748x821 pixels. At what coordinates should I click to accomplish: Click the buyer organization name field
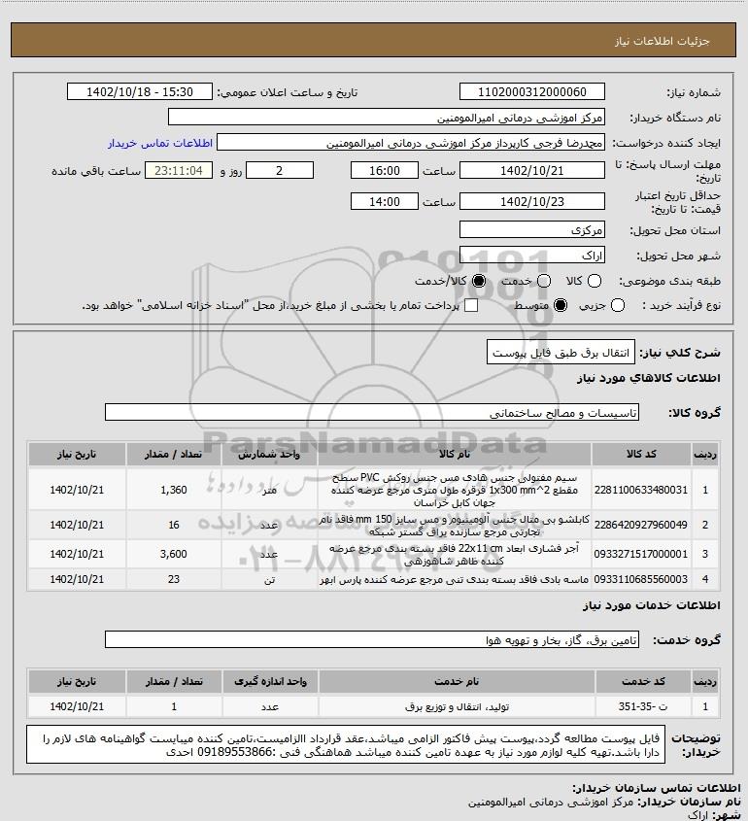[387, 118]
